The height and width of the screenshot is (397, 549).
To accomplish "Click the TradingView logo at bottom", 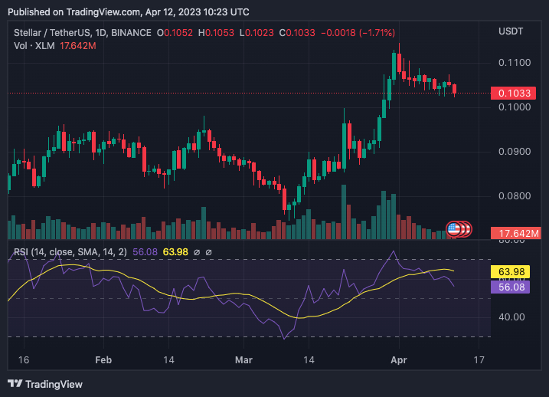I will 45,384.
